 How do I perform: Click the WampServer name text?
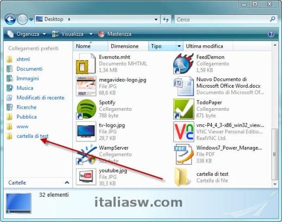pyautogui.click(x=114, y=148)
